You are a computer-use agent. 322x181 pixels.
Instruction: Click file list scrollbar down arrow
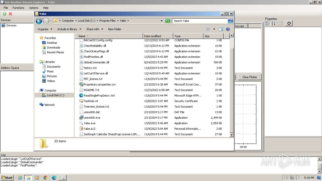coord(232,135)
